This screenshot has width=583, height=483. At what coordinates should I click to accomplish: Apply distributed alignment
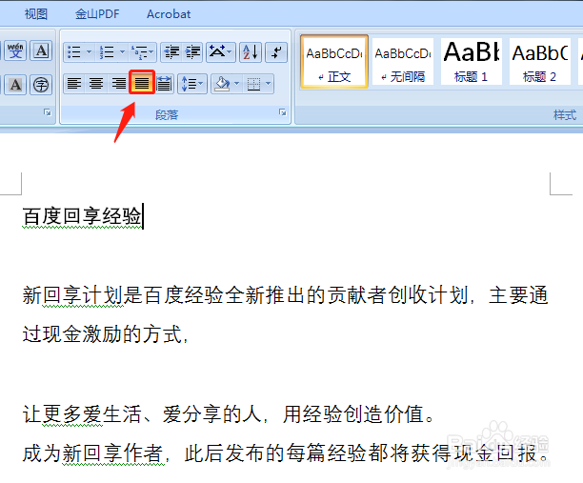tap(165, 83)
